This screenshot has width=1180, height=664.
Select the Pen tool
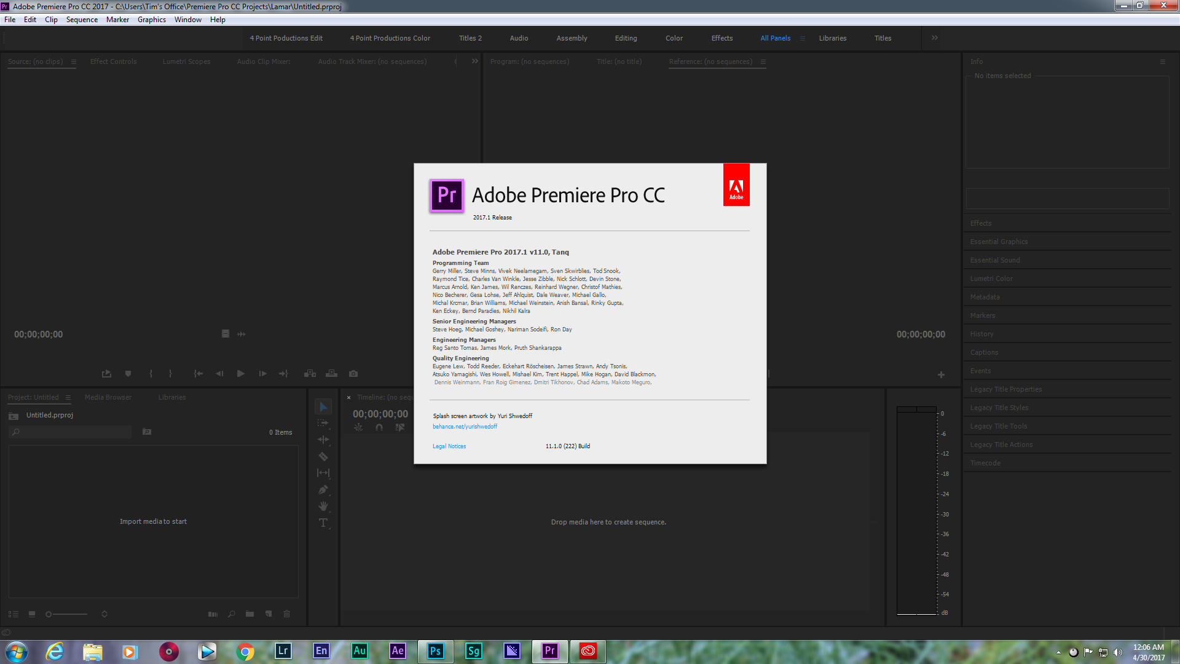pos(323,489)
